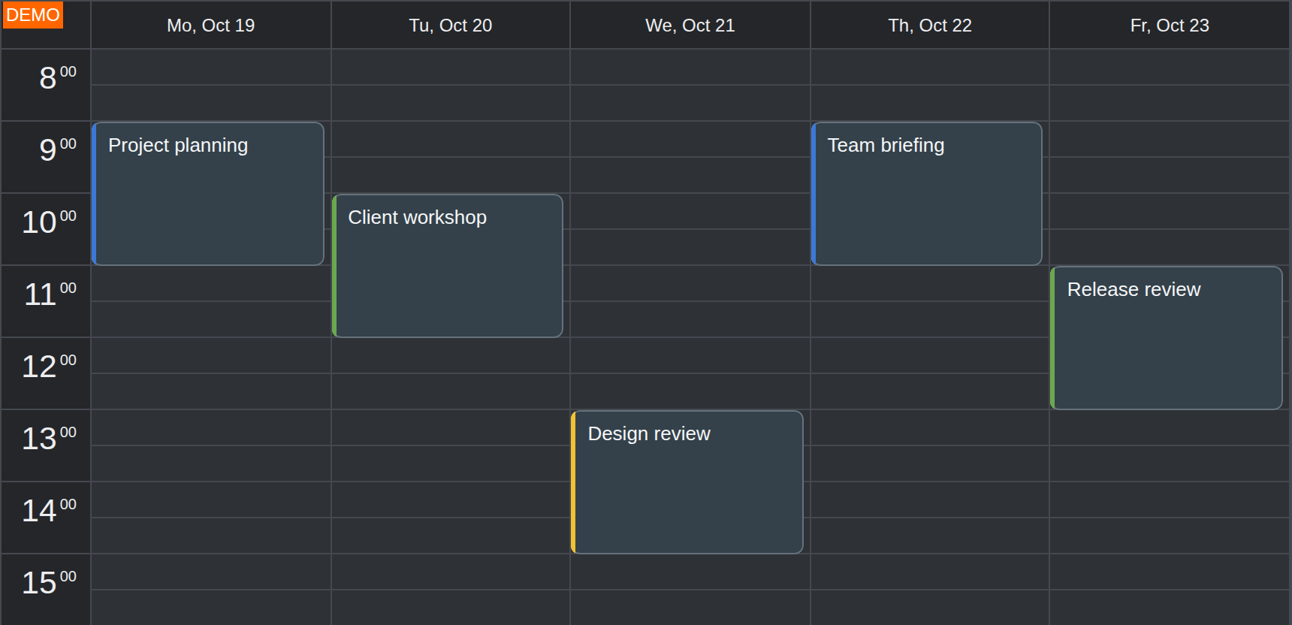Select the Mo, Oct 19 day header

click(211, 26)
